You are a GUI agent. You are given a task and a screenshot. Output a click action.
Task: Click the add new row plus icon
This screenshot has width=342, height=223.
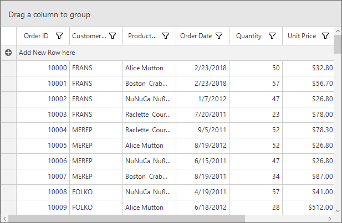pos(8,53)
